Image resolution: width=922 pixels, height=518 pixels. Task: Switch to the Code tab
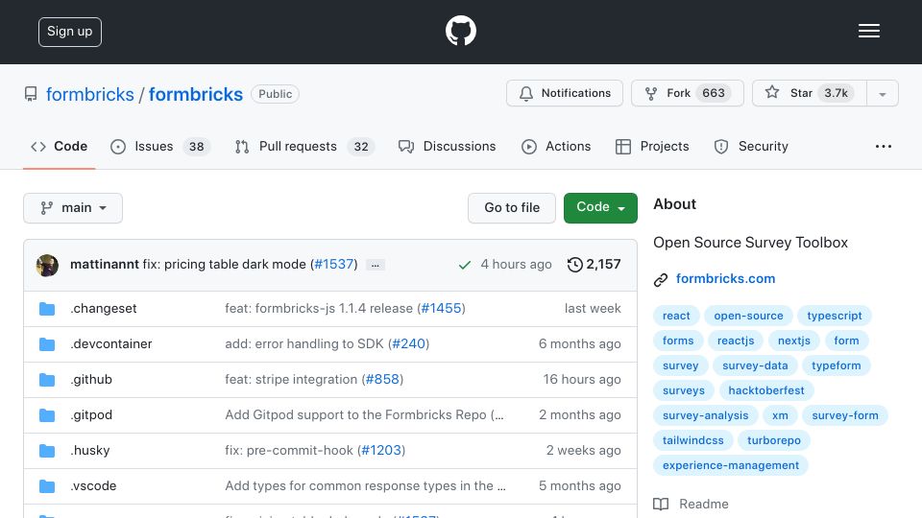coord(59,146)
